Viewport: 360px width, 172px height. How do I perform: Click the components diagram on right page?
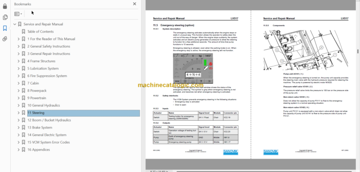(306, 50)
